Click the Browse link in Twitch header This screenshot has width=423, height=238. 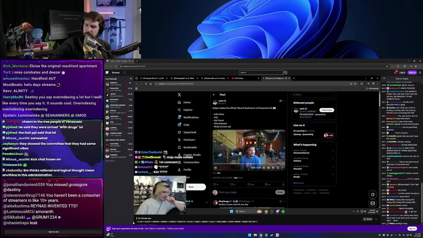(116, 72)
